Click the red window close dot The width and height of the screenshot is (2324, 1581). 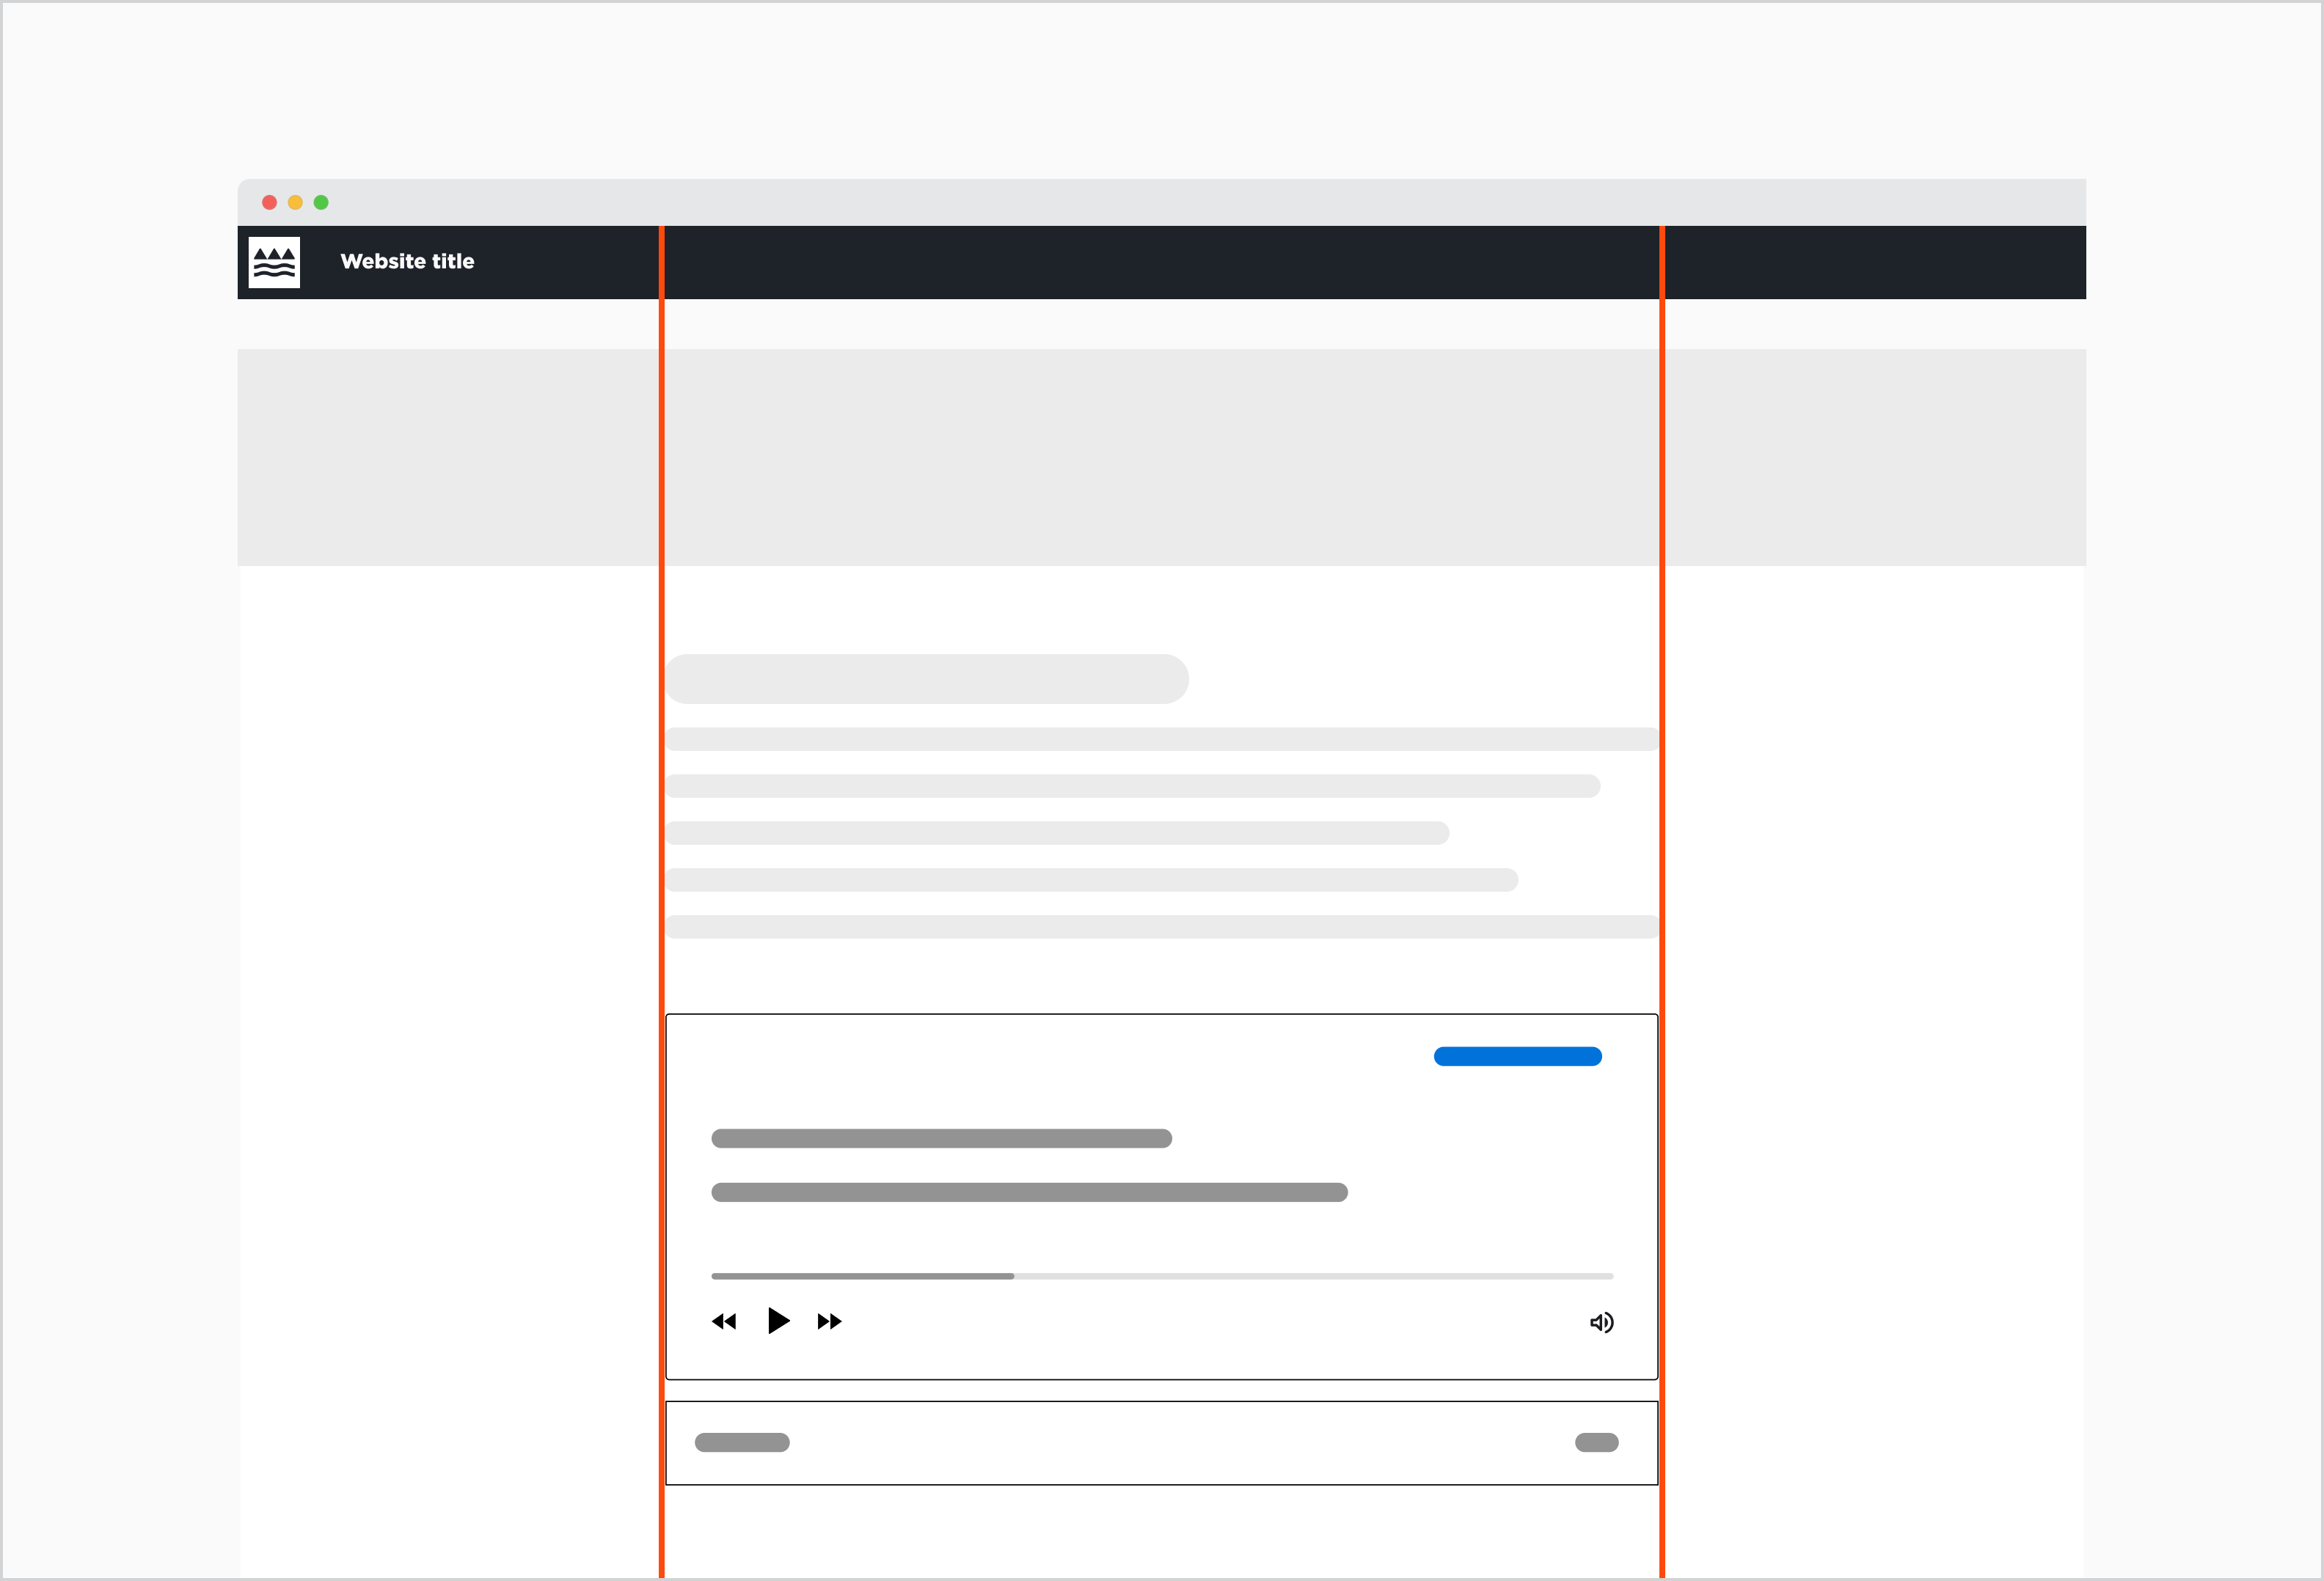269,202
